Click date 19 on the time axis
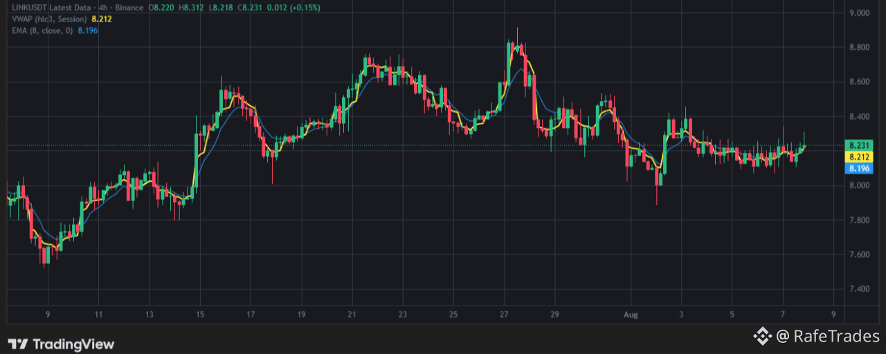886x354 pixels. (301, 315)
